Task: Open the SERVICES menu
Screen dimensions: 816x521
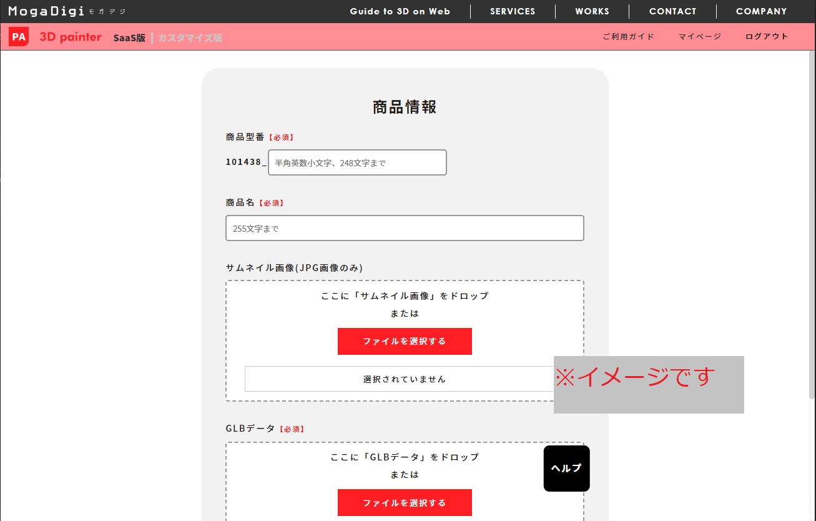Action: tap(513, 11)
